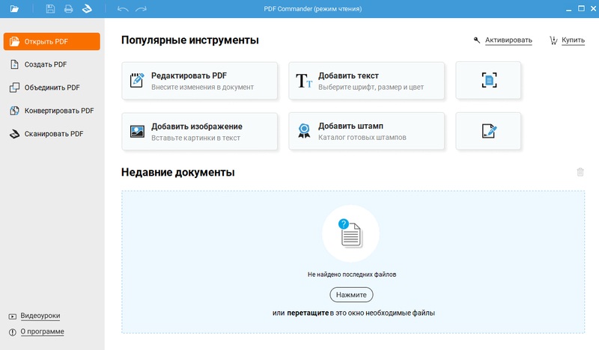Click the trash icon near recent documents
The height and width of the screenshot is (350, 599).
coord(580,172)
